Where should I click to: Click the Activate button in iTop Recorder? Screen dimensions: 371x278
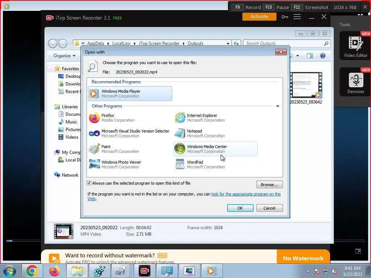point(259,17)
